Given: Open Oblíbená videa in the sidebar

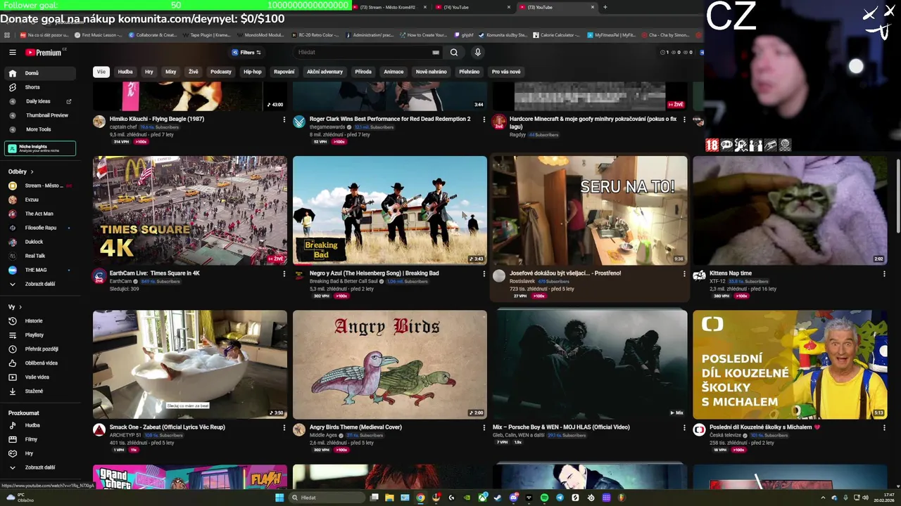Looking at the screenshot, I should click(39, 363).
